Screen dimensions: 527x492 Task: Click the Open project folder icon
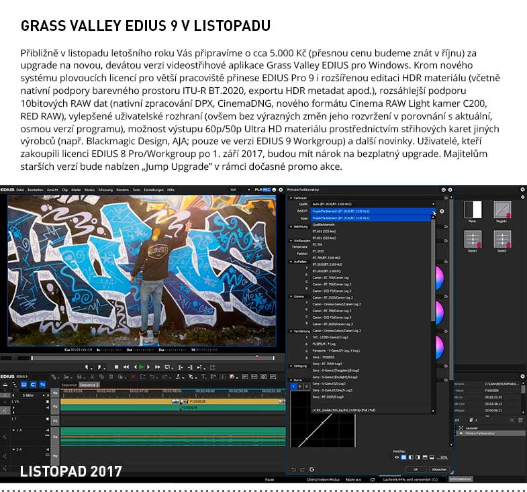(66, 377)
